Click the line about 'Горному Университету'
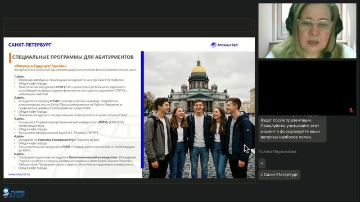The width and height of the screenshot is (360, 202). (59, 140)
